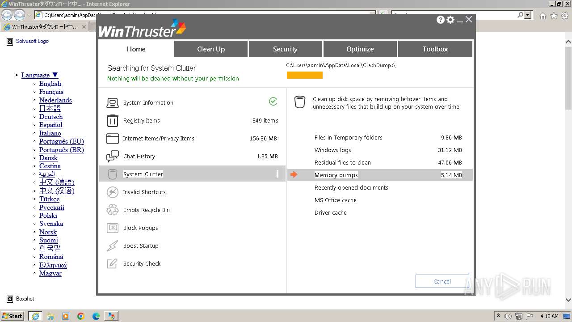Image resolution: width=572 pixels, height=322 pixels.
Task: Select the Windows logs row
Action: pyautogui.click(x=380, y=150)
